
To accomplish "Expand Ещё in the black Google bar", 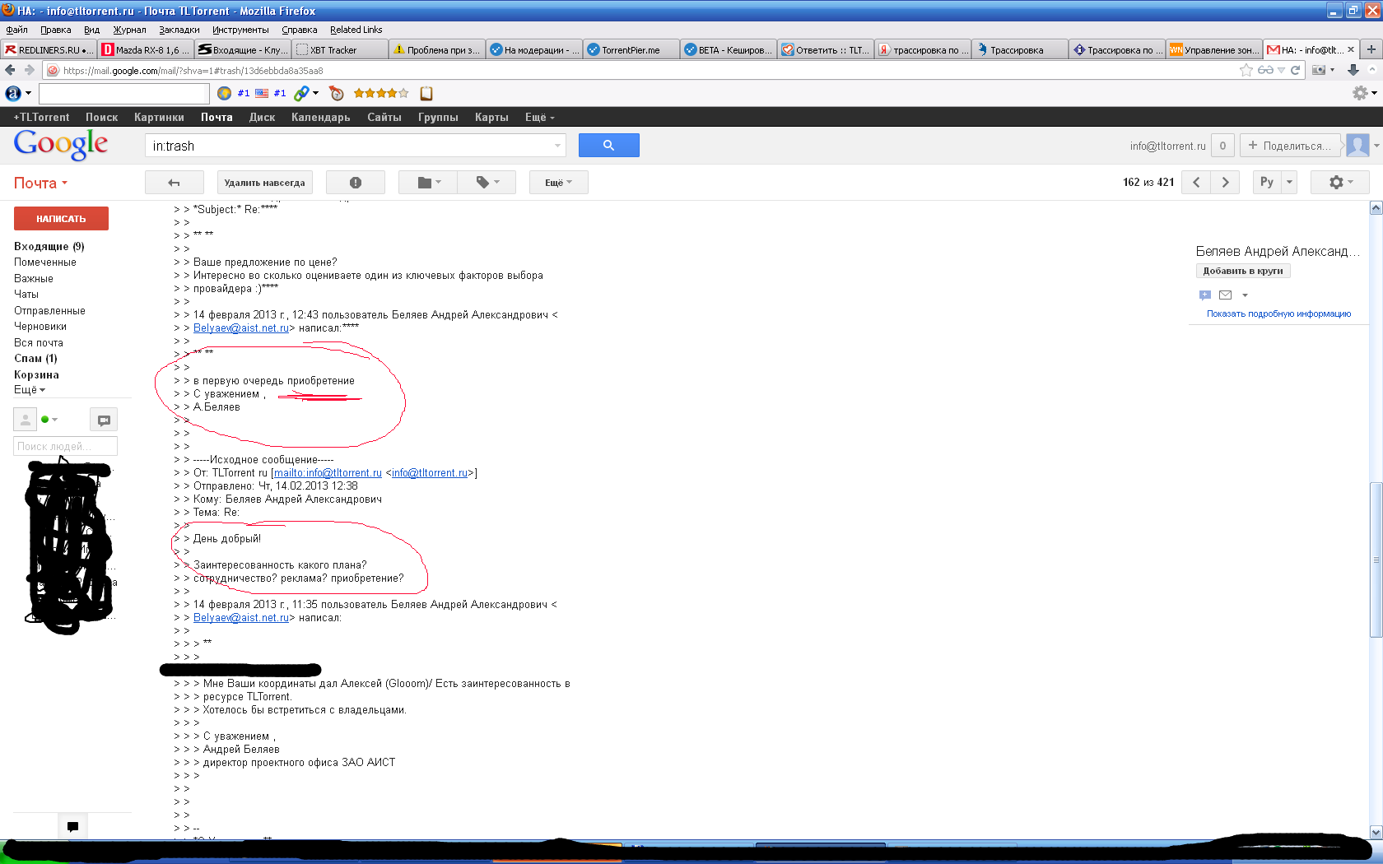I will tap(540, 117).
